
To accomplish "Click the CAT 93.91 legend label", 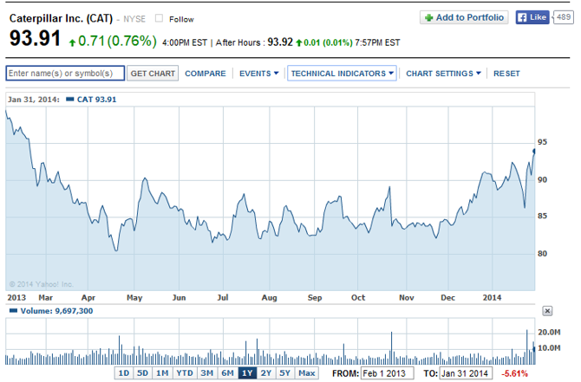I will pyautogui.click(x=96, y=100).
